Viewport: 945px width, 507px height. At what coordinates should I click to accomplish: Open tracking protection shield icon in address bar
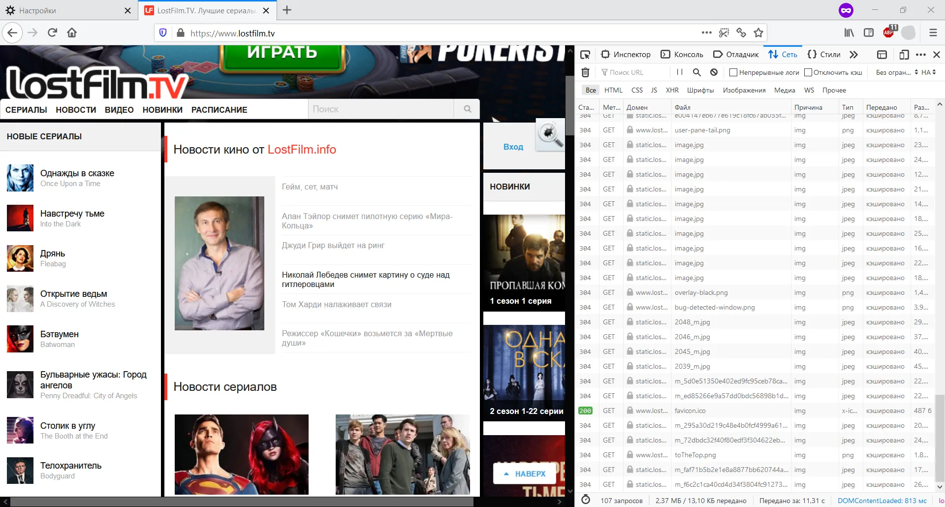coord(163,33)
